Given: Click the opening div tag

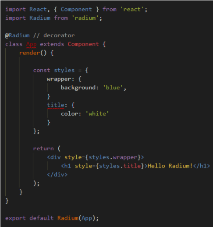Looking at the screenshot, I should [54, 157].
